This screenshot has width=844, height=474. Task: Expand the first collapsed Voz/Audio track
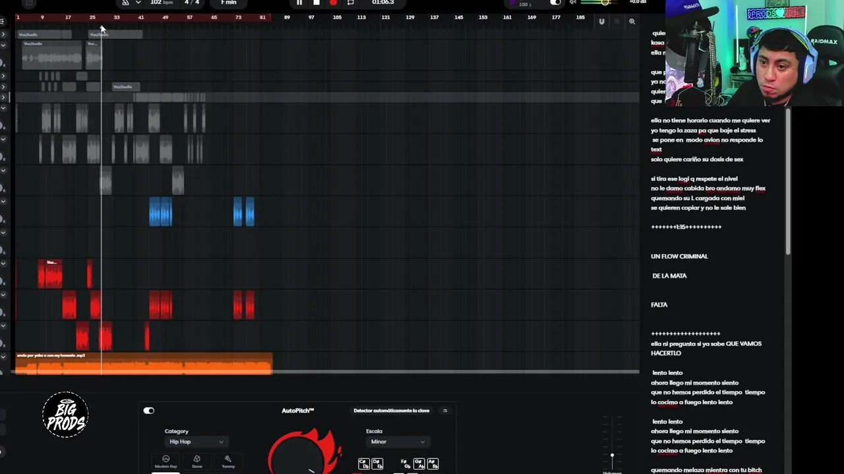(3, 34)
